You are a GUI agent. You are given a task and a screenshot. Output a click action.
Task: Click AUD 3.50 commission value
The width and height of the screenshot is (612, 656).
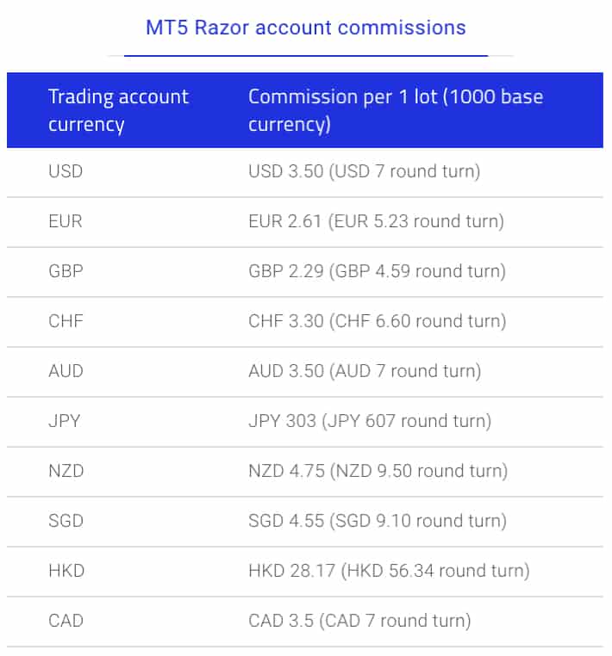pyautogui.click(x=365, y=371)
